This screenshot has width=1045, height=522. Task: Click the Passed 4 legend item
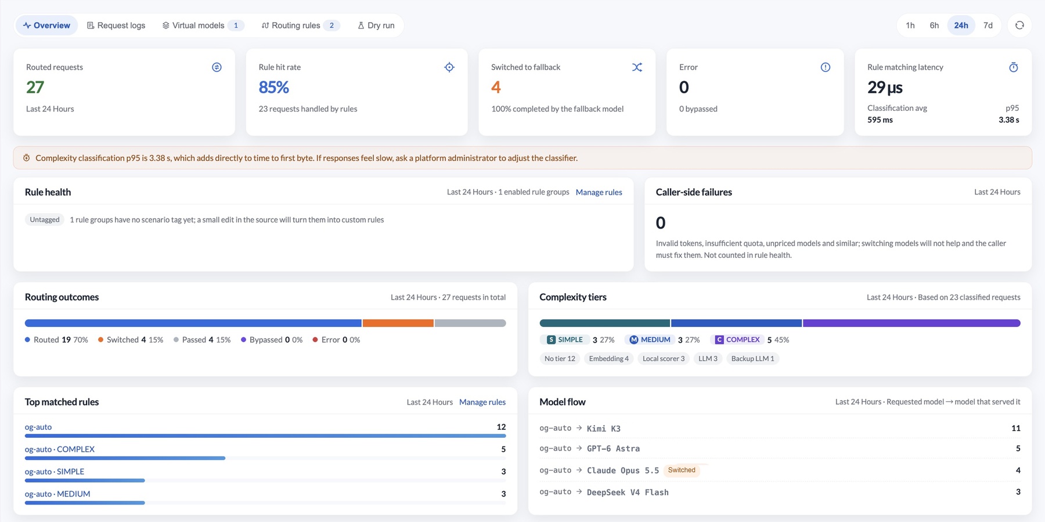coord(202,340)
